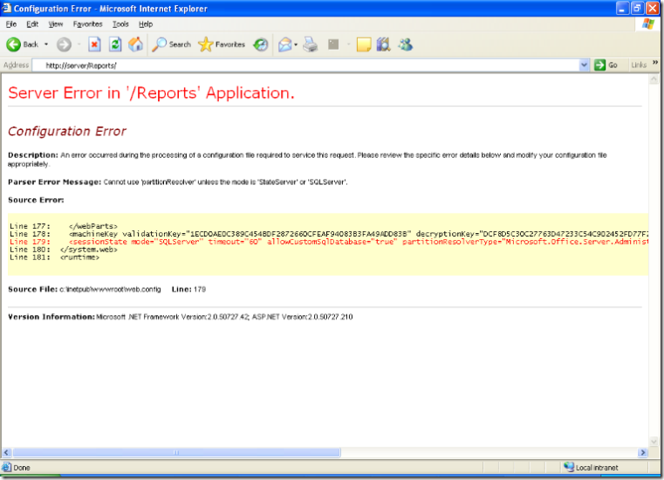The image size is (664, 480).
Task: Click the 'Source Error:' label
Action: click(x=36, y=200)
